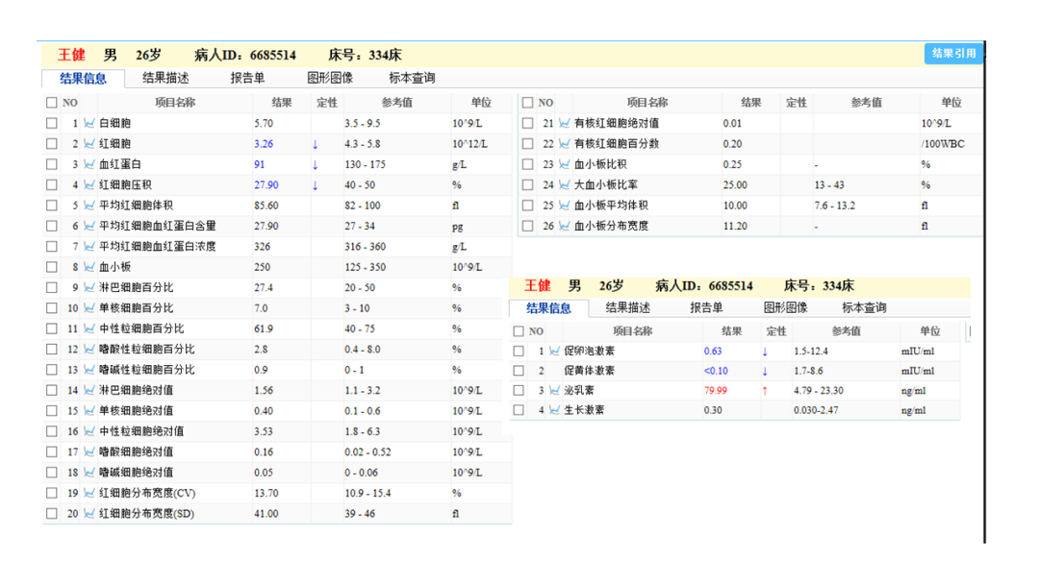Click 结果 column header in right upper table
The height and width of the screenshot is (584, 1039).
point(750,103)
